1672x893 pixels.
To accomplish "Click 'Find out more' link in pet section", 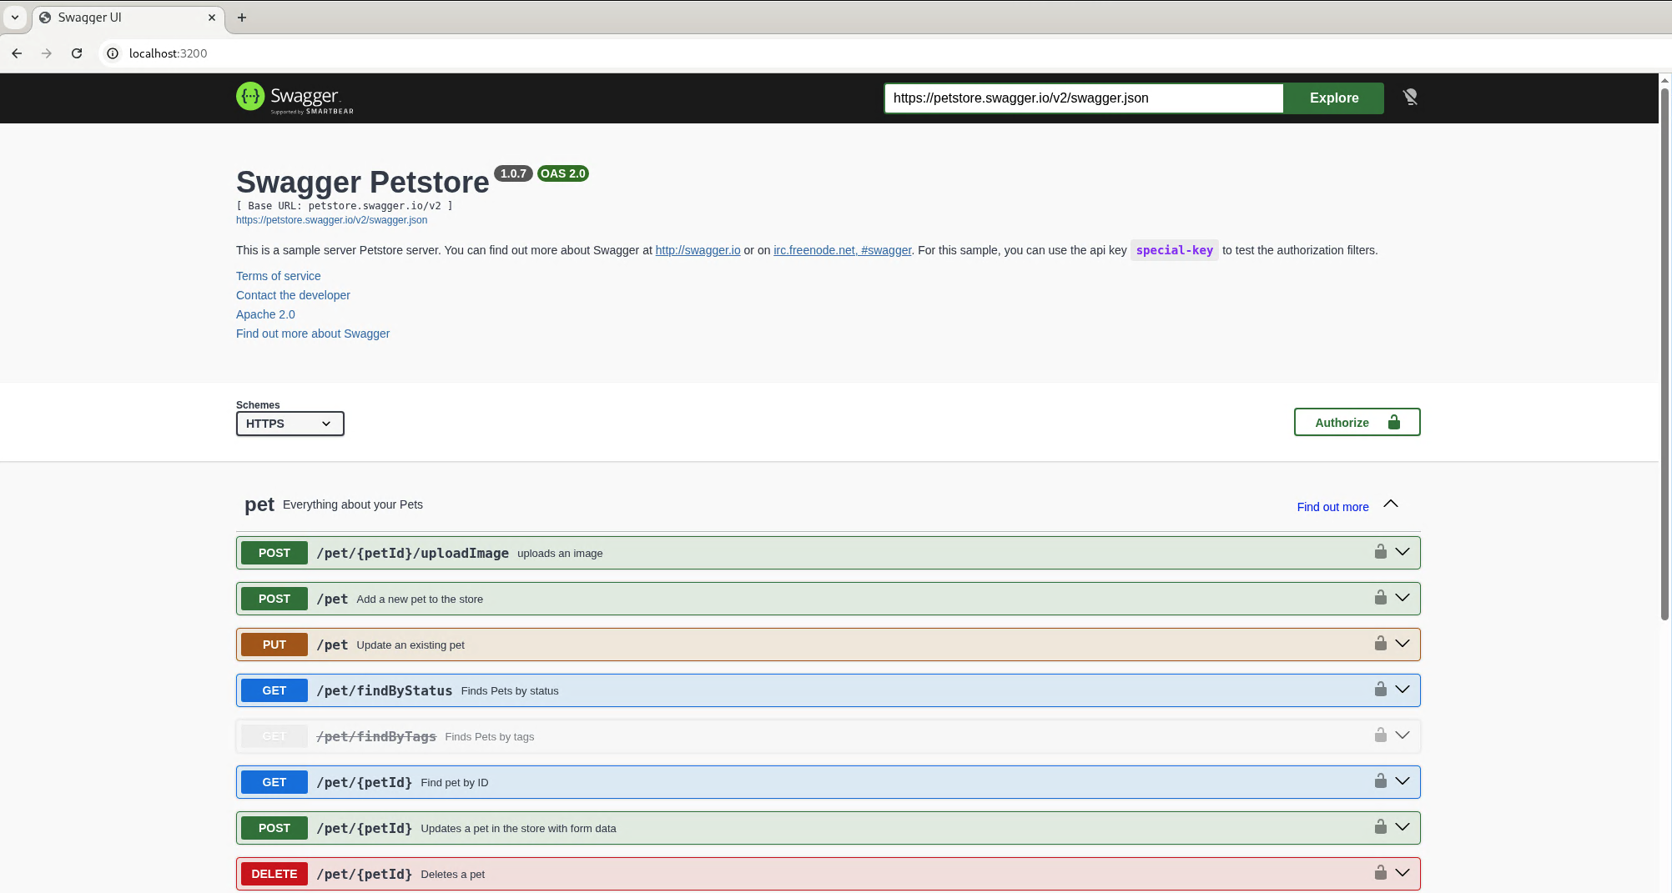I will pyautogui.click(x=1332, y=507).
